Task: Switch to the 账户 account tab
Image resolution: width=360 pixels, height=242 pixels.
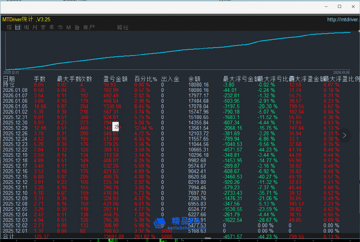Action: click(x=89, y=27)
